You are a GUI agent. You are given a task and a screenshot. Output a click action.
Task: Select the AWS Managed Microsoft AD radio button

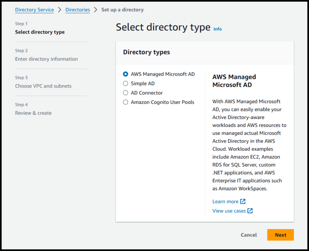(125, 74)
